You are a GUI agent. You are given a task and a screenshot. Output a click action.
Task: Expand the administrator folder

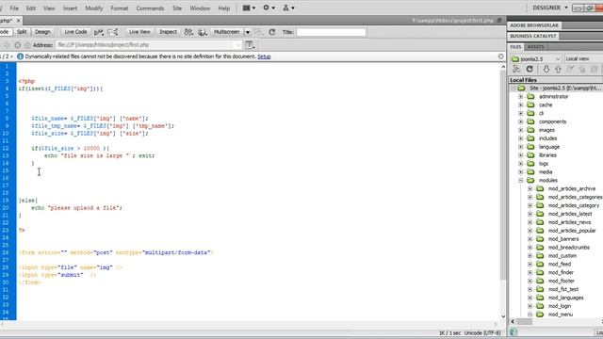[521, 96]
